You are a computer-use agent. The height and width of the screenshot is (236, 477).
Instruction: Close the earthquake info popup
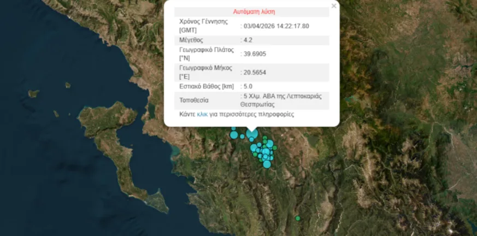point(334,6)
